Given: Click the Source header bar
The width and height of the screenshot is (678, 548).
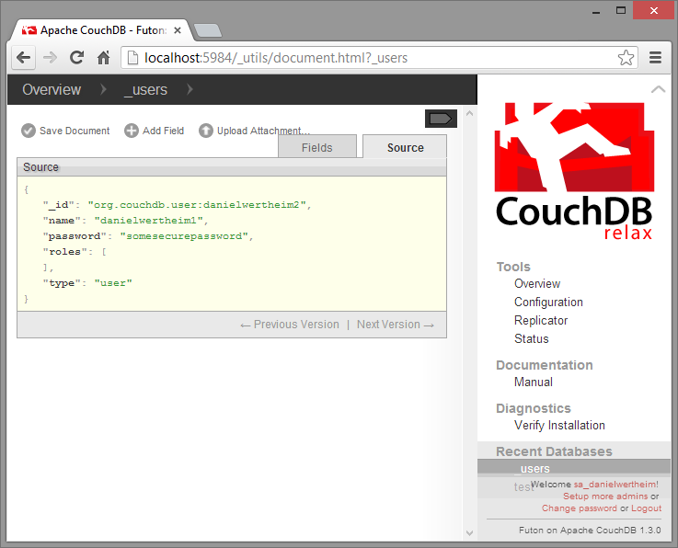Looking at the screenshot, I should coord(232,167).
